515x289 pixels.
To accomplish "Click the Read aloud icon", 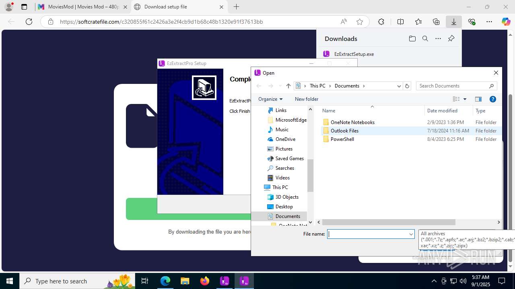I will click(344, 22).
